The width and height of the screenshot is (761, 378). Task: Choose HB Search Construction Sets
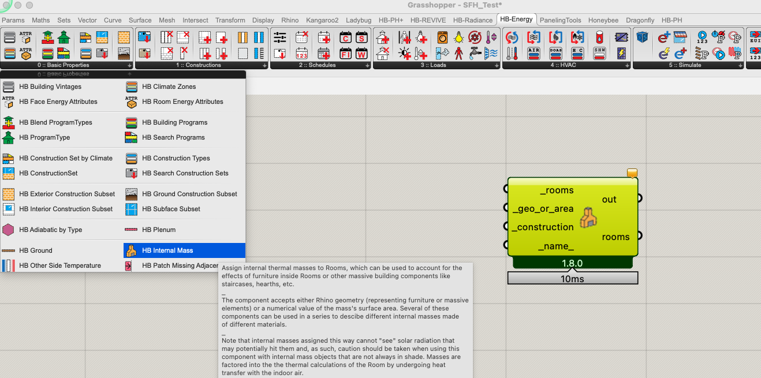[x=185, y=173]
